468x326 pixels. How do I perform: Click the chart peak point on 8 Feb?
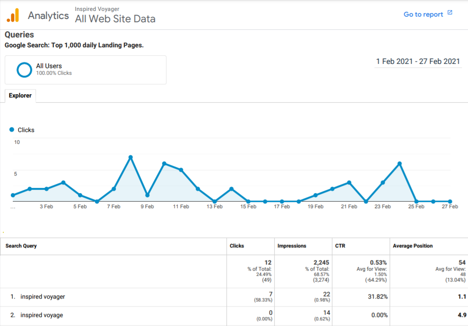[x=130, y=157]
